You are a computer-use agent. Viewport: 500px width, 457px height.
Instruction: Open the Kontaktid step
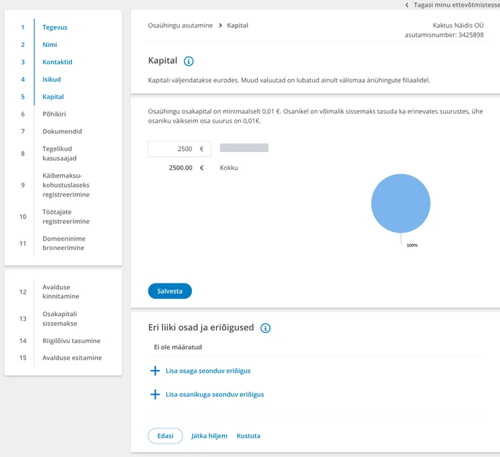tap(58, 62)
